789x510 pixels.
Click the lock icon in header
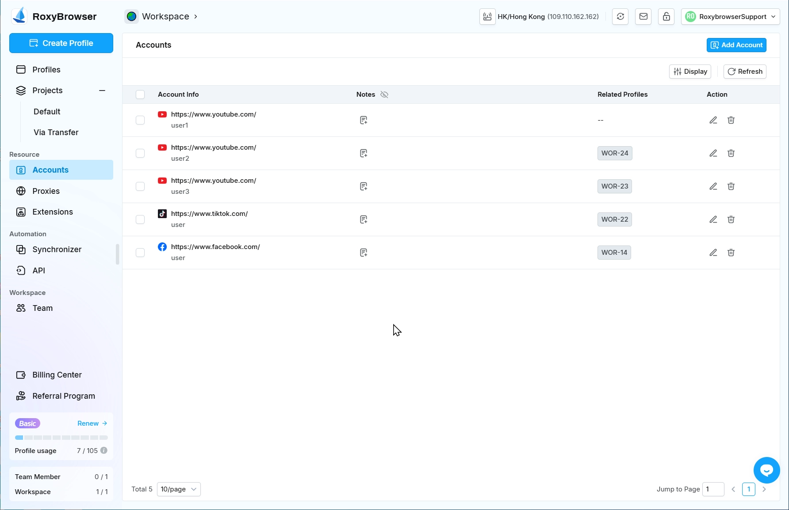click(666, 17)
